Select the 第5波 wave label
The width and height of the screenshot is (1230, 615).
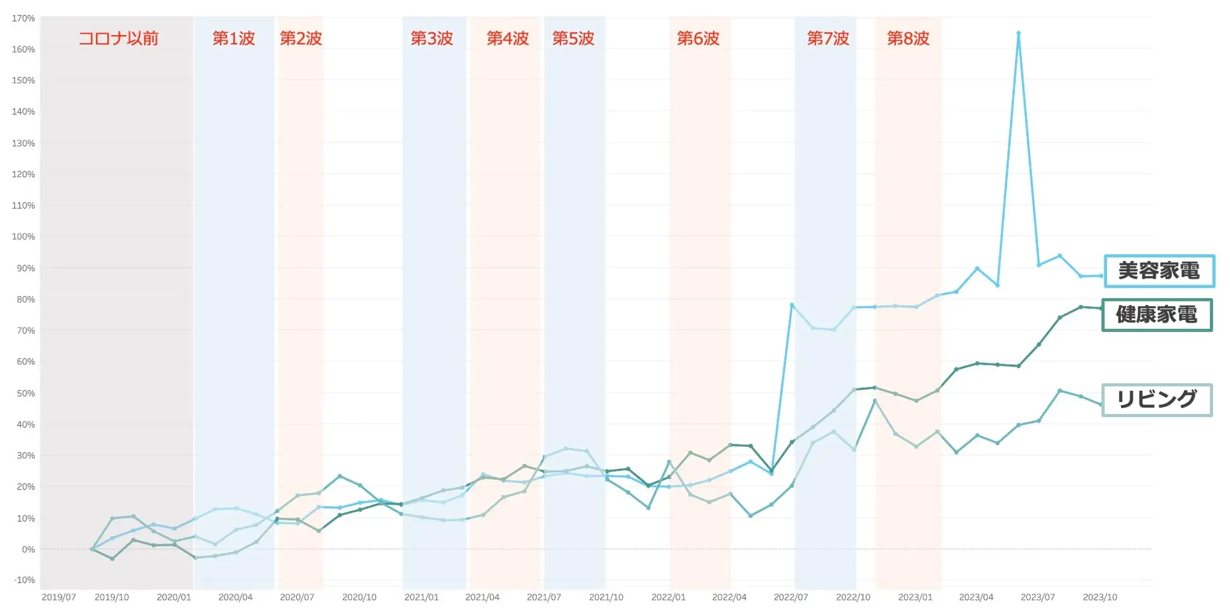pos(573,38)
